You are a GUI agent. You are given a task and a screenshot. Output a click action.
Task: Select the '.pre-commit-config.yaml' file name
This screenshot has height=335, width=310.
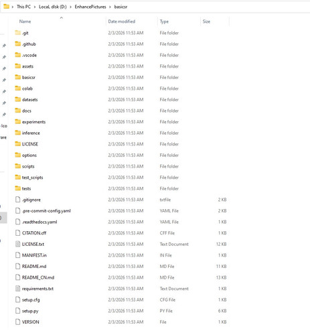[x=46, y=211]
